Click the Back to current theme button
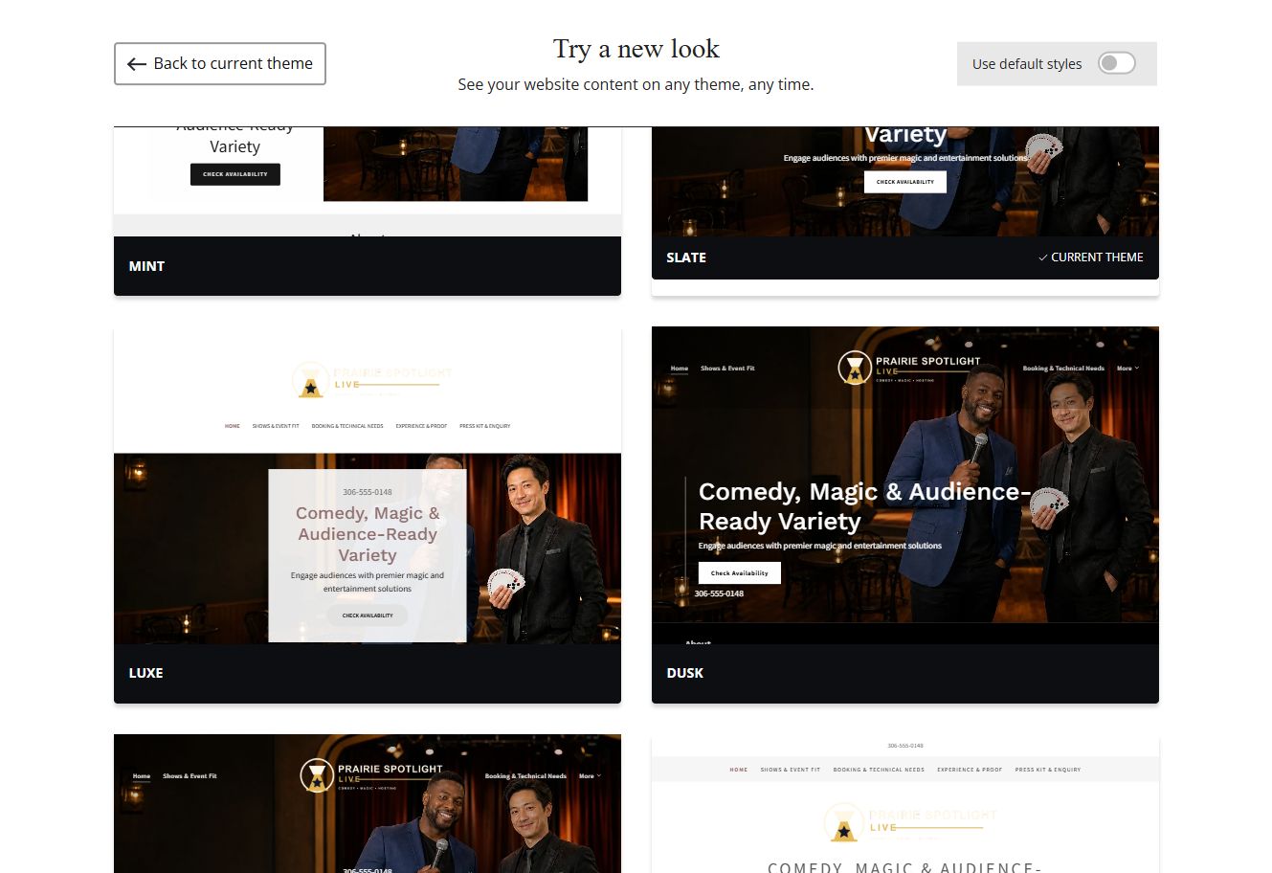 (220, 63)
